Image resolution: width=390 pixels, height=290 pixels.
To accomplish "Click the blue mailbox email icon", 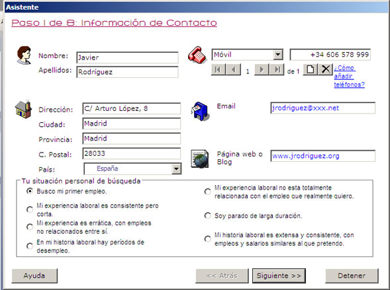I will tap(200, 112).
